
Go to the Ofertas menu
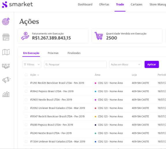(104, 4)
